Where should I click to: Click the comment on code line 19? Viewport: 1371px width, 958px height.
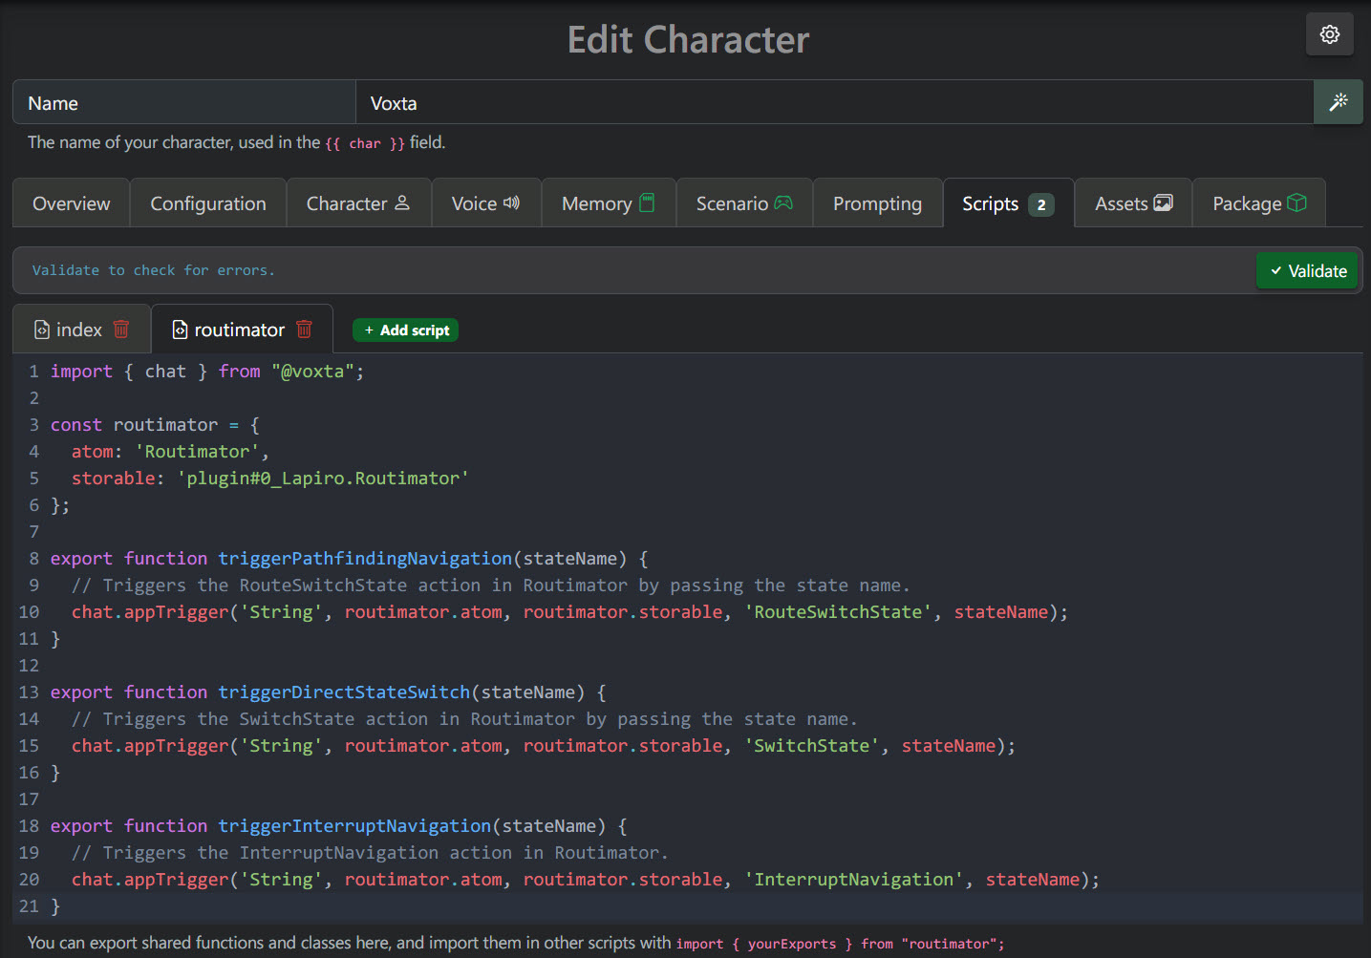click(x=370, y=853)
